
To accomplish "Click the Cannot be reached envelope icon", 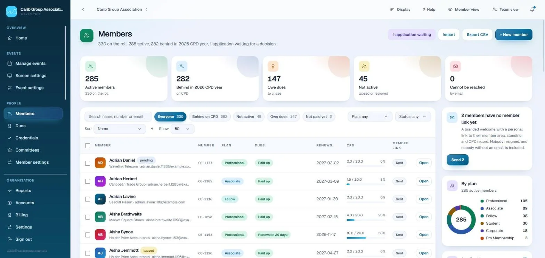I will pyautogui.click(x=455, y=66).
